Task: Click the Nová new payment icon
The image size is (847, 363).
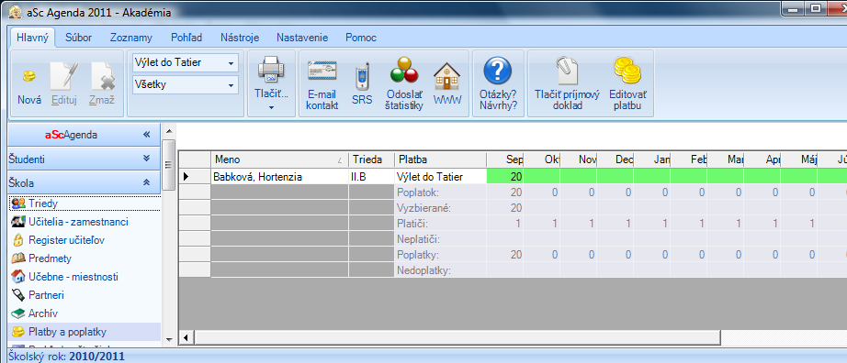Action: tap(28, 77)
